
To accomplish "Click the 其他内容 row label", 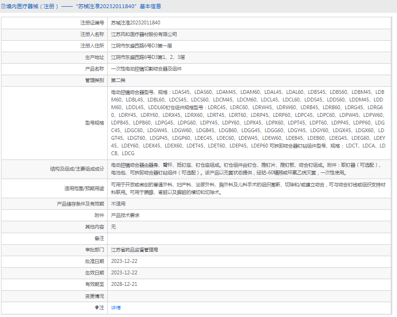I will coord(94,227).
